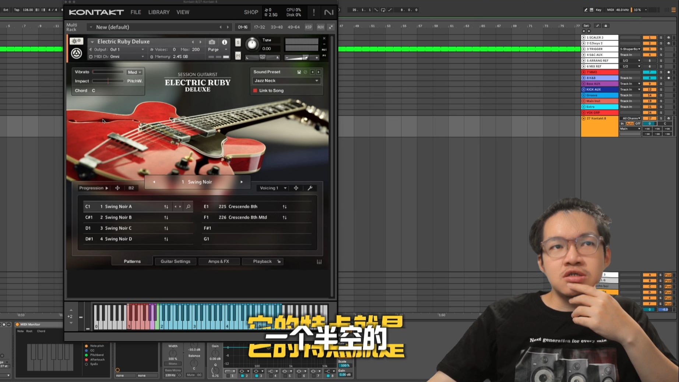Click the empty F#1 pattern slot
The image size is (679, 382).
coord(257,228)
